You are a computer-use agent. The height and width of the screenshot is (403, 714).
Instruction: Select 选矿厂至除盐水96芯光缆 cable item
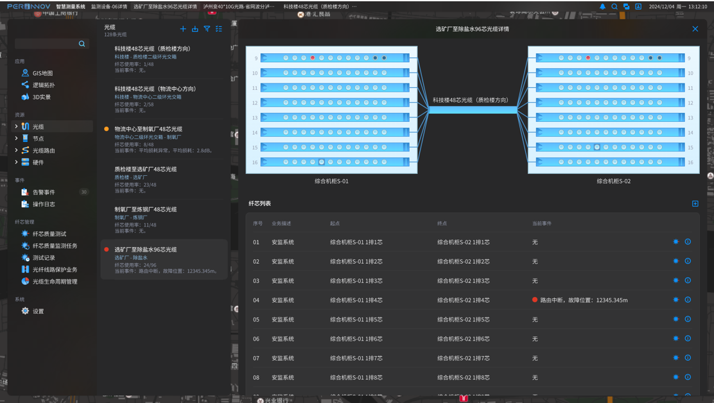tap(164, 260)
